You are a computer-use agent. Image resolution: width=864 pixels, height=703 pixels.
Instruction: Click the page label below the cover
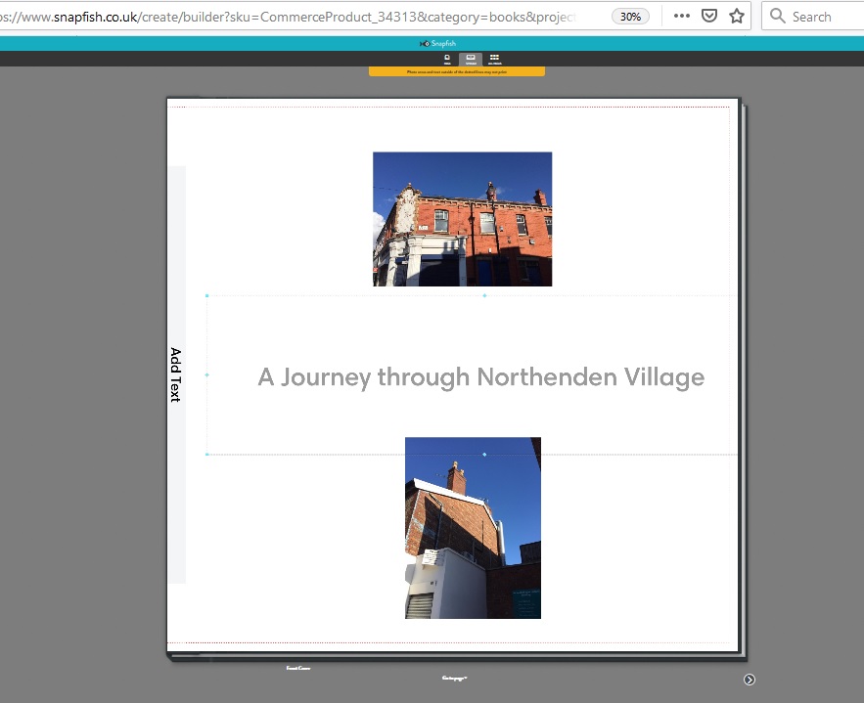[454, 677]
